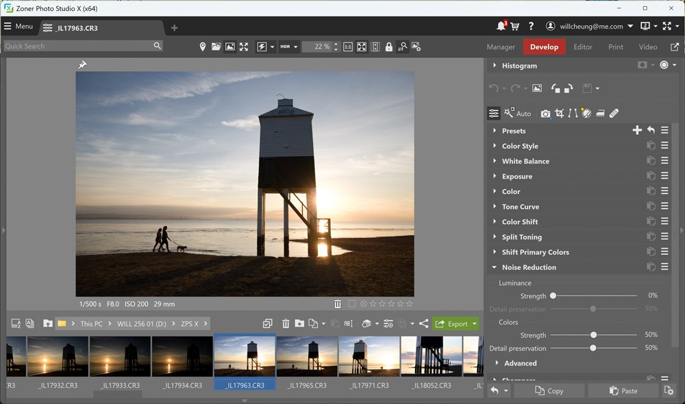Select the gradient filter tool
The width and height of the screenshot is (685, 404).
pos(600,113)
